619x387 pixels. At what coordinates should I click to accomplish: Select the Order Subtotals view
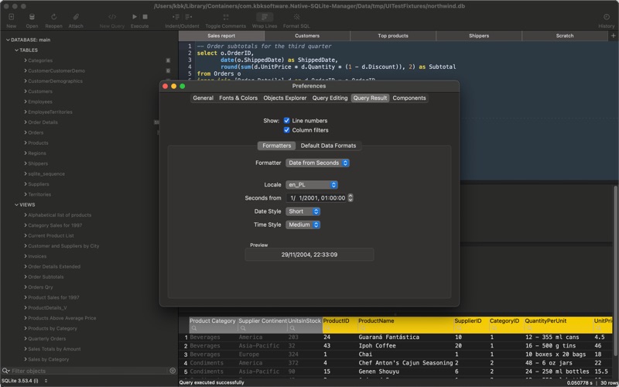click(46, 277)
